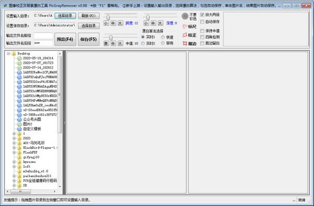Click the folder icon of BlackBird-Player
314x206 pixels.
tap(19, 148)
